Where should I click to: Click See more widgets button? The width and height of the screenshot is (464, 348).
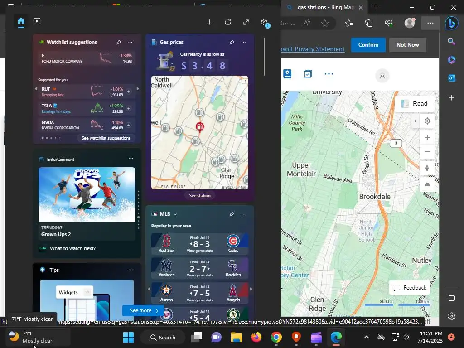coord(143,310)
